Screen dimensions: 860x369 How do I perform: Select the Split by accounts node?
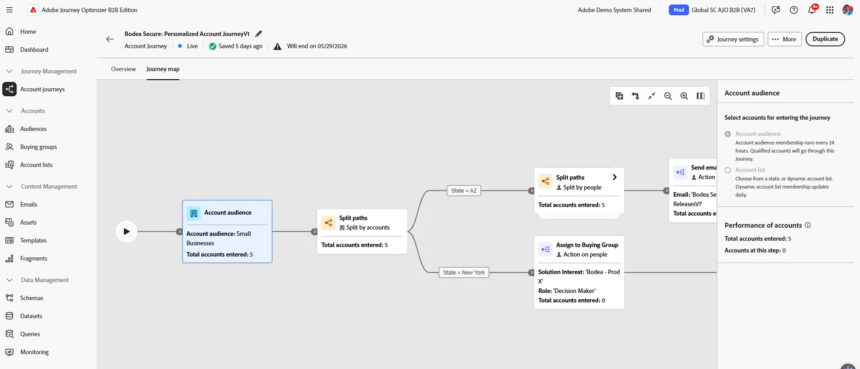(x=362, y=231)
